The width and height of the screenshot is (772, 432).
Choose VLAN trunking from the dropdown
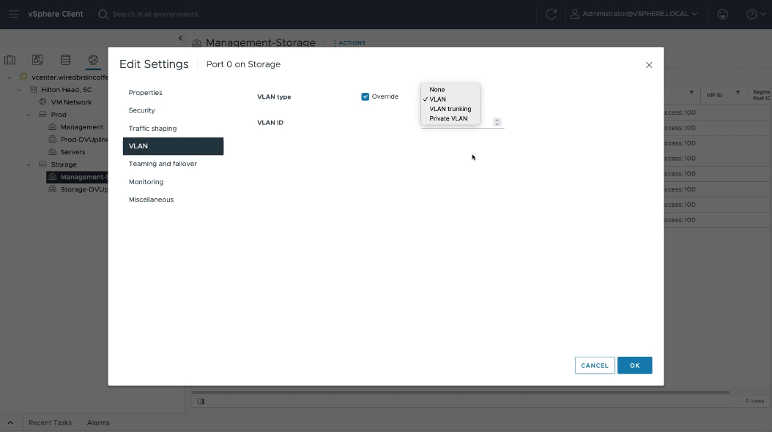click(x=450, y=109)
